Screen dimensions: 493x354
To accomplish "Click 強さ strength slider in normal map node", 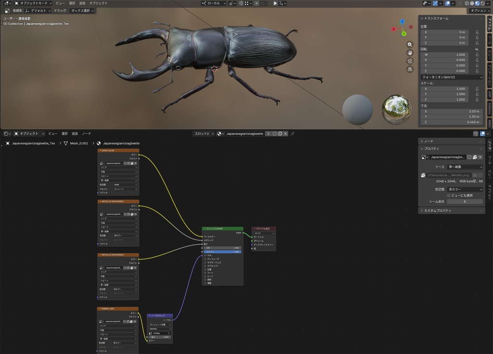I will click(x=160, y=337).
